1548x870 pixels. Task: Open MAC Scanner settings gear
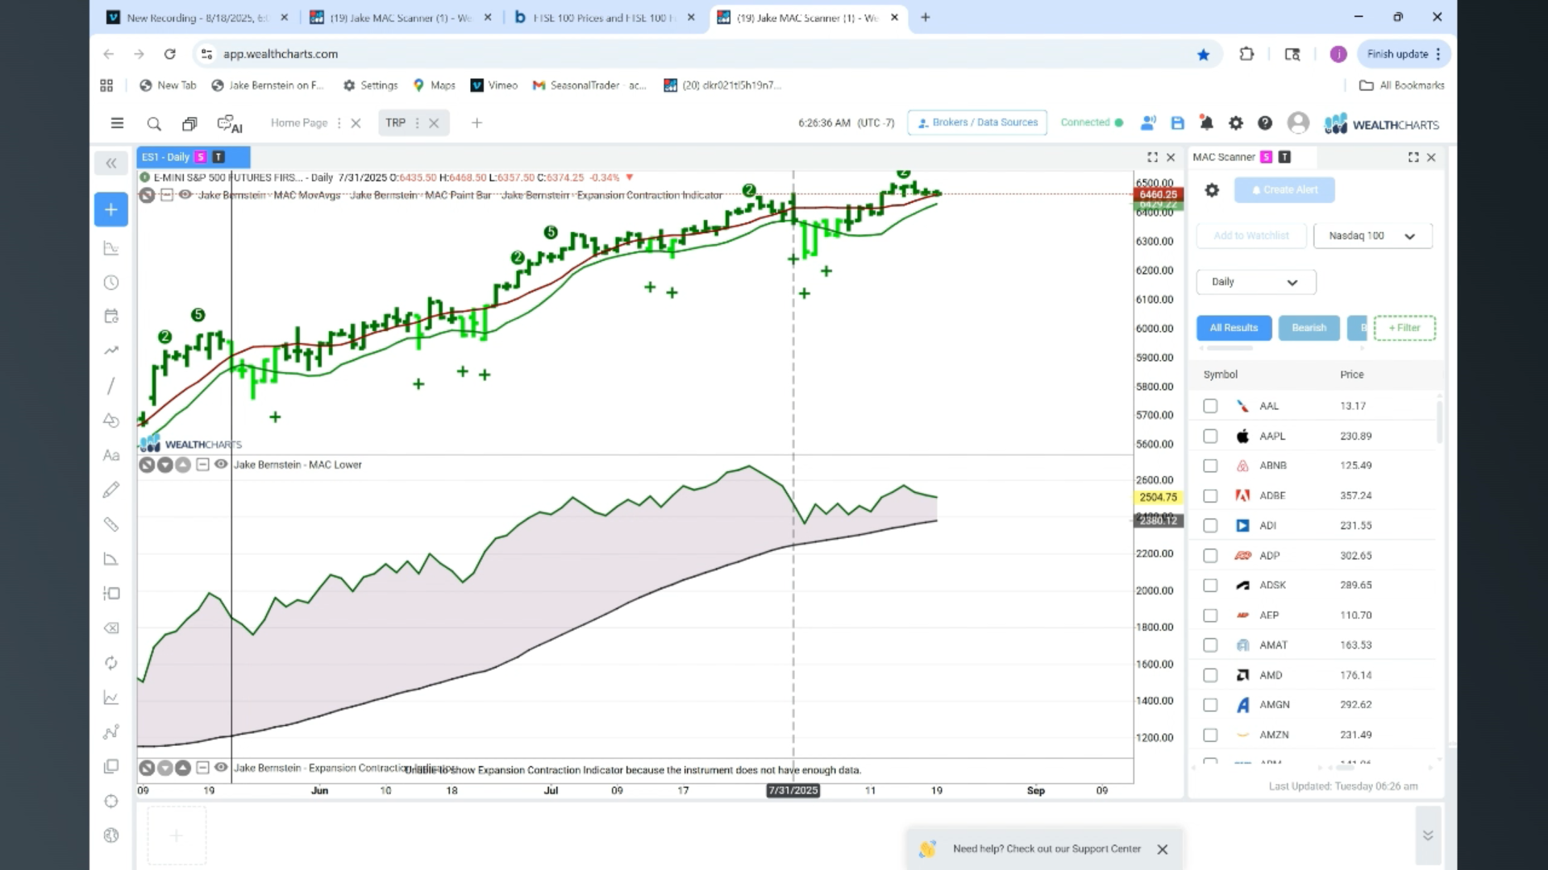[x=1212, y=190]
